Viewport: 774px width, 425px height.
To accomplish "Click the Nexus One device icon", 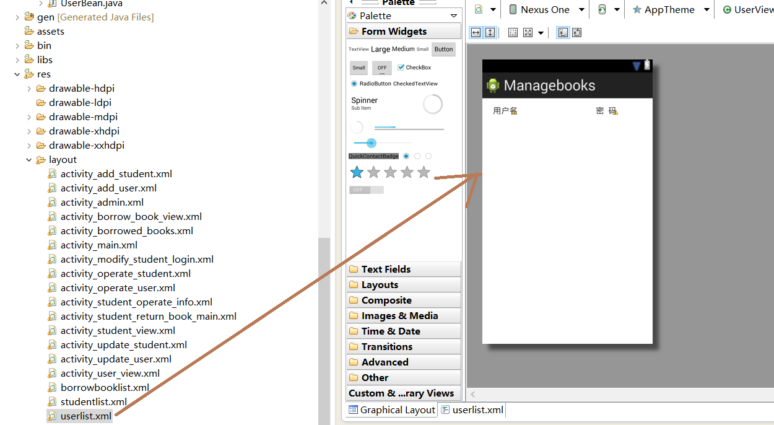I will pyautogui.click(x=513, y=9).
